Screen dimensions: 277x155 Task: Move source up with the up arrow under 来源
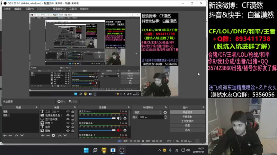[x=60, y=135]
